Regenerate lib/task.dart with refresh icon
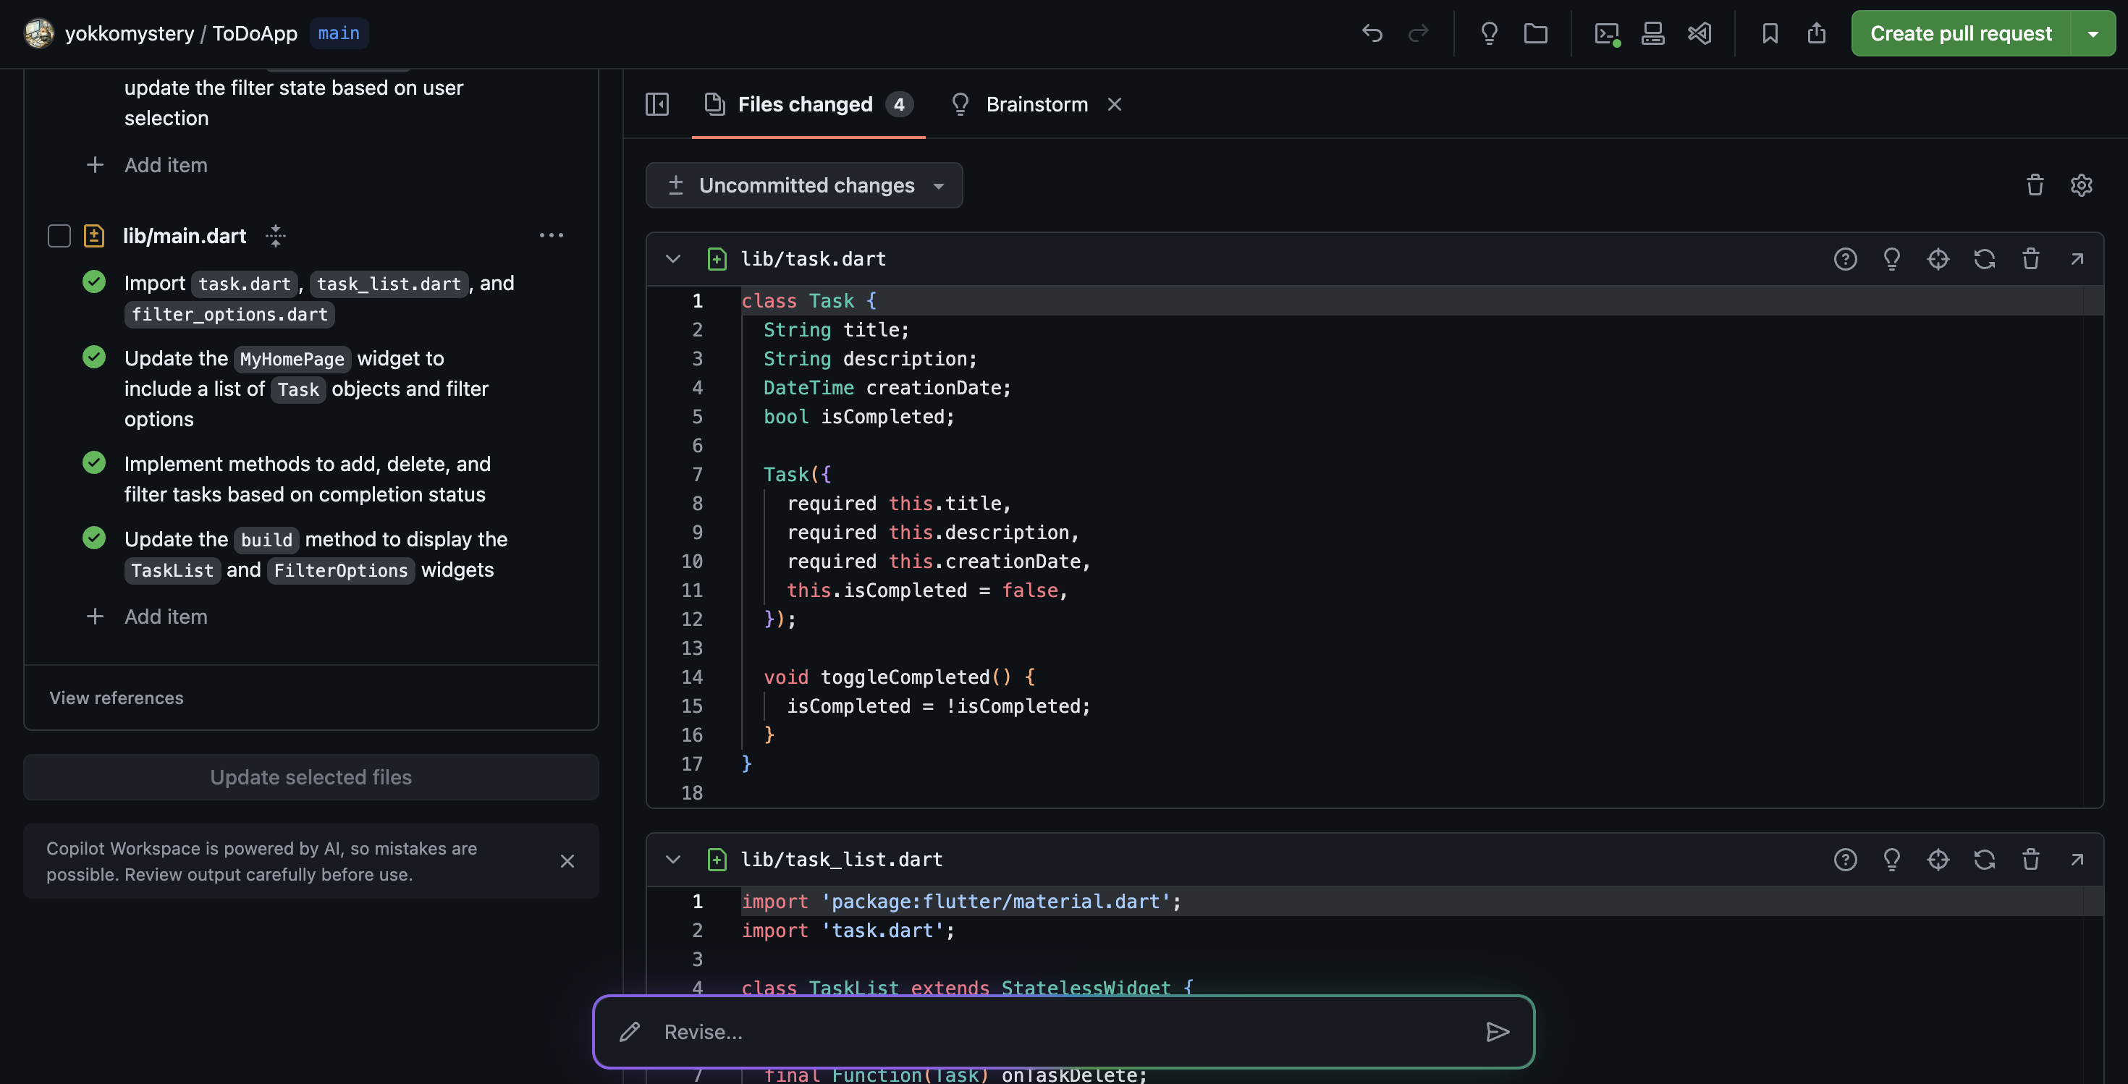This screenshot has width=2128, height=1084. (x=1984, y=258)
